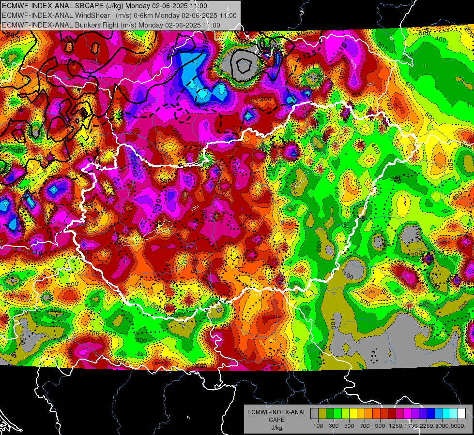Click the 1250 legend scale label
Image resolution: width=474 pixels, height=435 pixels.
pyautogui.click(x=396, y=426)
